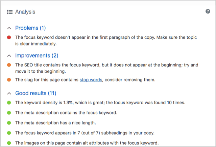
Task: Click green bullet for meta description contains keyword
Action: [9, 113]
